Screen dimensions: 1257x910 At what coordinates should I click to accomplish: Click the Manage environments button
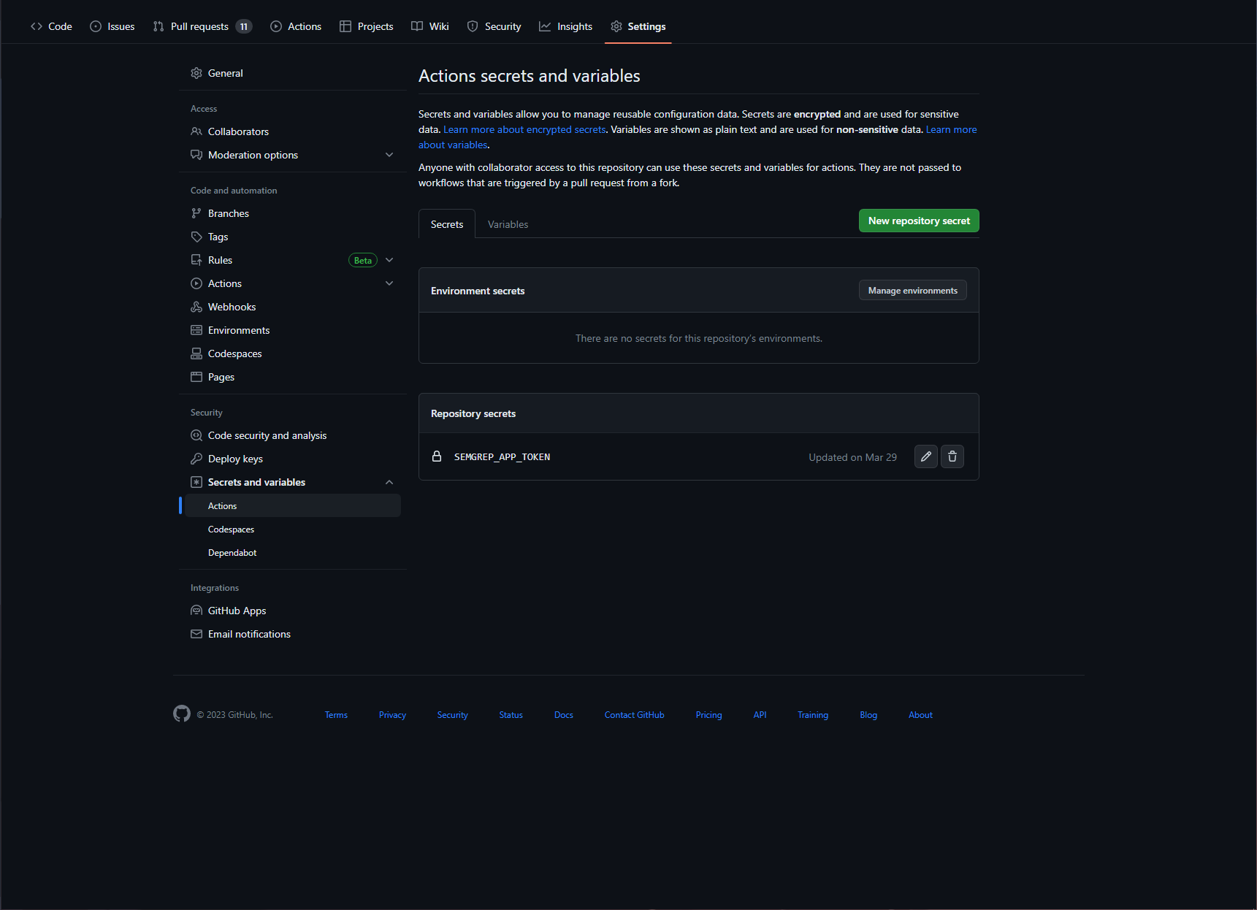pos(912,290)
